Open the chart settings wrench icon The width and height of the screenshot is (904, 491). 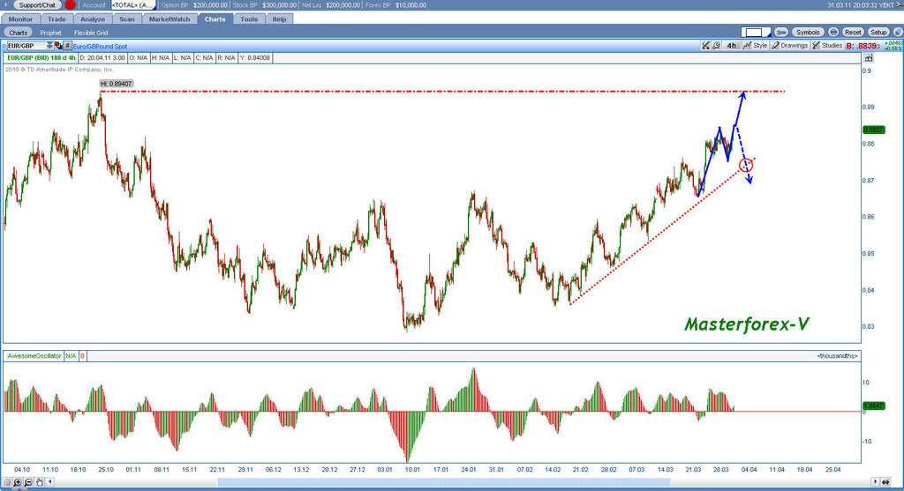[x=716, y=46]
